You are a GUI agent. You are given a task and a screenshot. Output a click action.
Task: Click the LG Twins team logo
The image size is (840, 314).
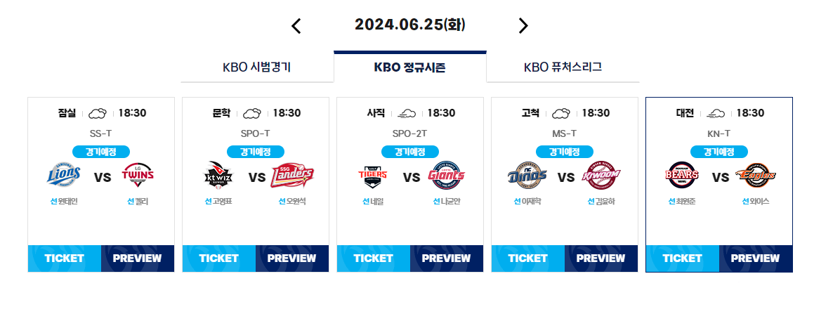point(138,175)
